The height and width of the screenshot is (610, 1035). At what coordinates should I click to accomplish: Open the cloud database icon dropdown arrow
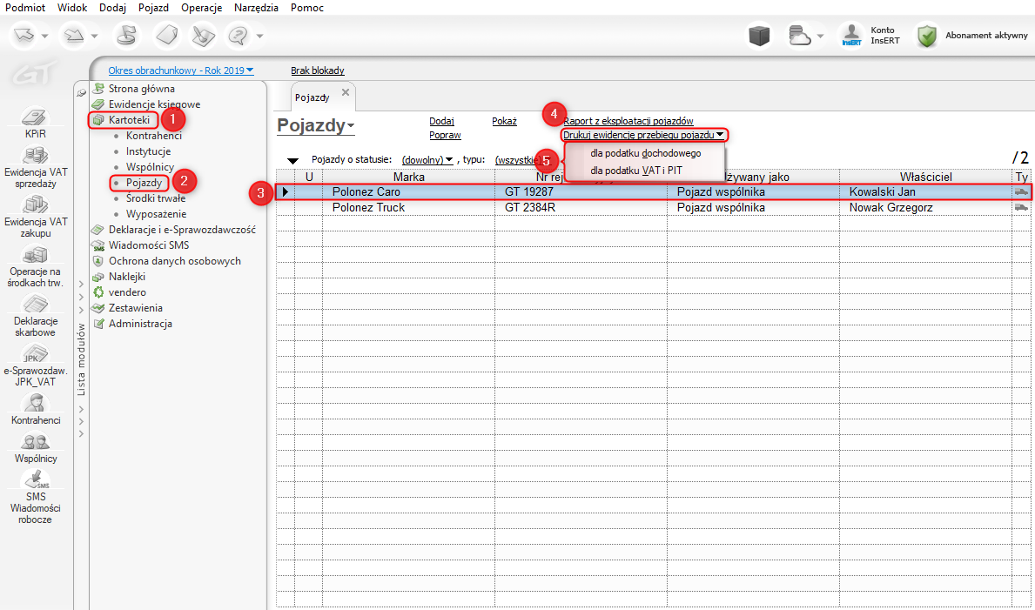pyautogui.click(x=821, y=36)
